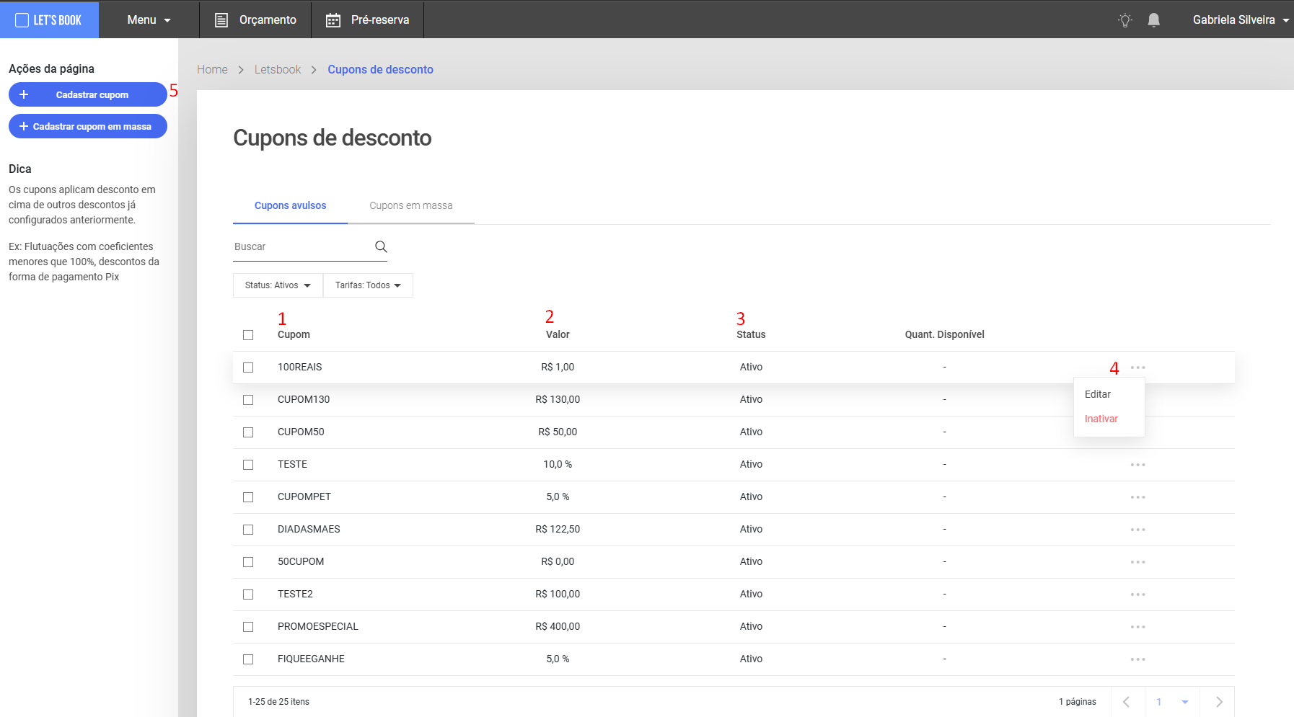Viewport: 1294px width, 717px height.
Task: Click the Pré-reserva calendar icon
Action: (333, 20)
